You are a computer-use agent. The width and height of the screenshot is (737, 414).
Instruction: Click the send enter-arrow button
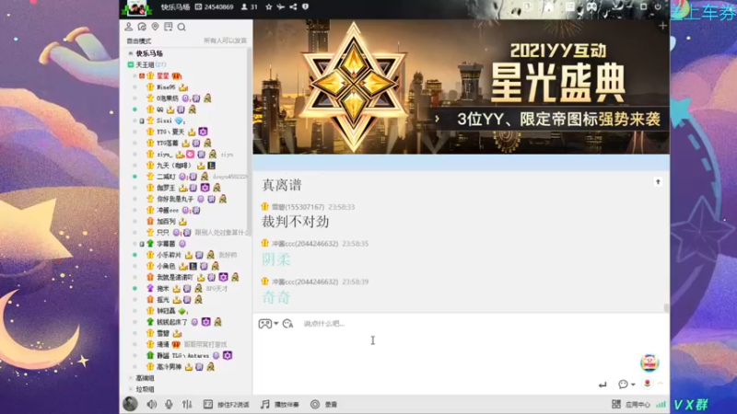pos(602,385)
